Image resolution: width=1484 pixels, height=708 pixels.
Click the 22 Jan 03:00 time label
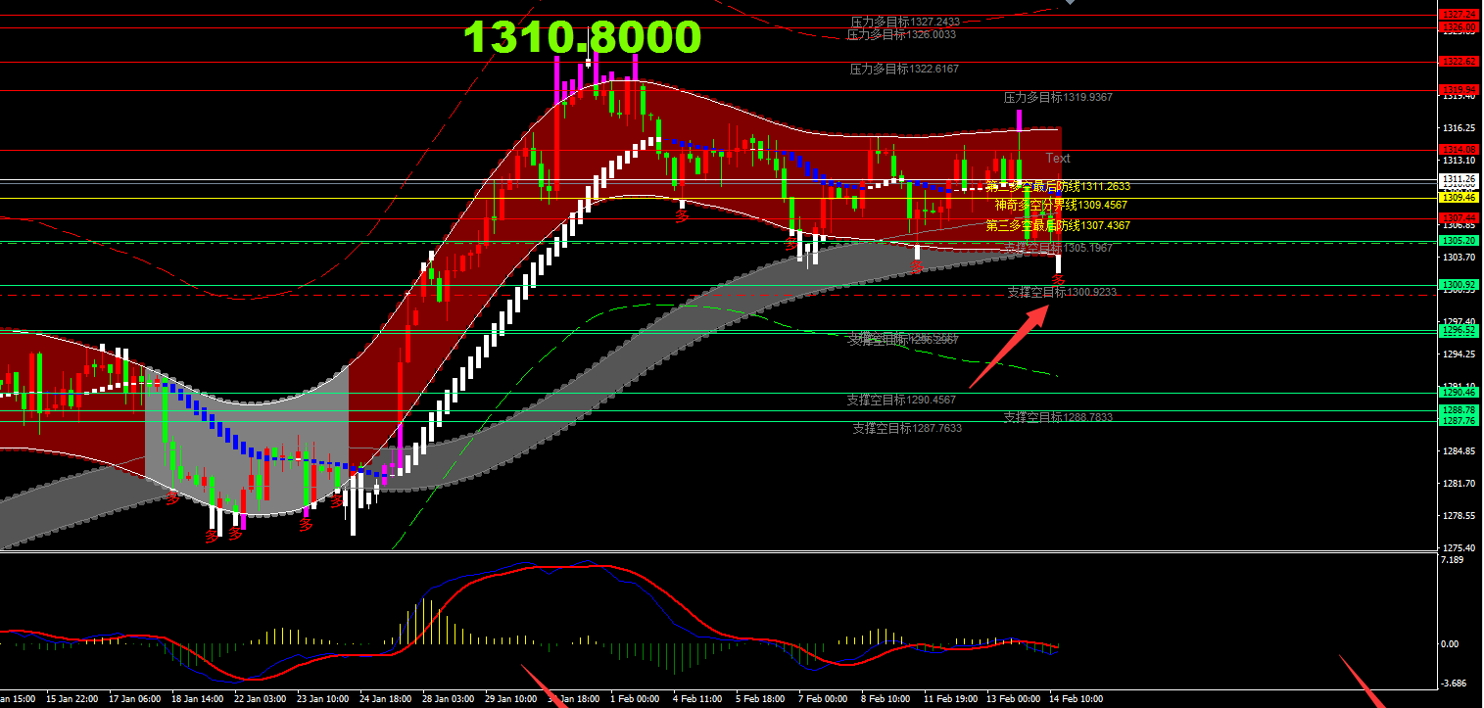point(261,699)
